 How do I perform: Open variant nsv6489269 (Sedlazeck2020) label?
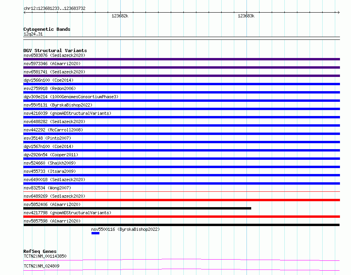54,196
